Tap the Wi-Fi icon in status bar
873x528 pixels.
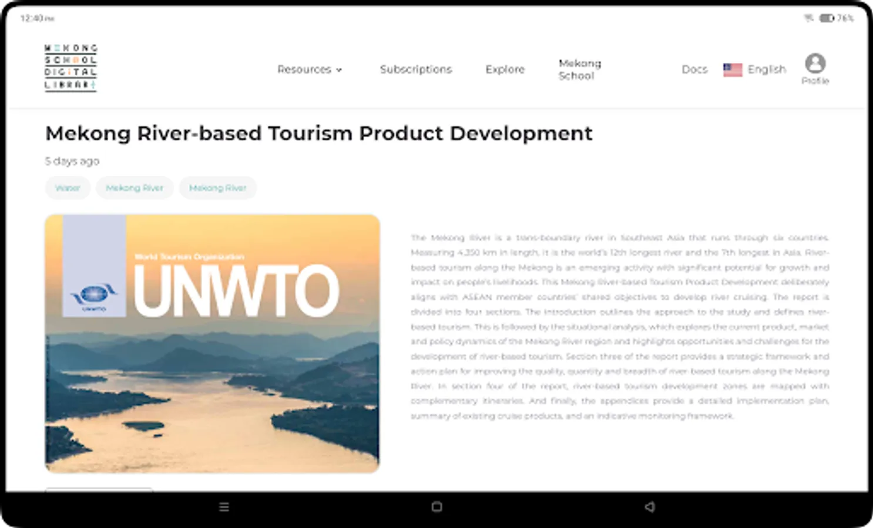click(x=809, y=18)
